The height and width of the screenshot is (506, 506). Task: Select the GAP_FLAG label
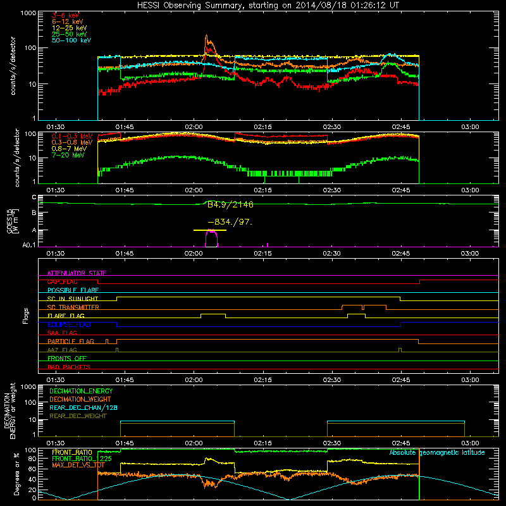(62, 281)
